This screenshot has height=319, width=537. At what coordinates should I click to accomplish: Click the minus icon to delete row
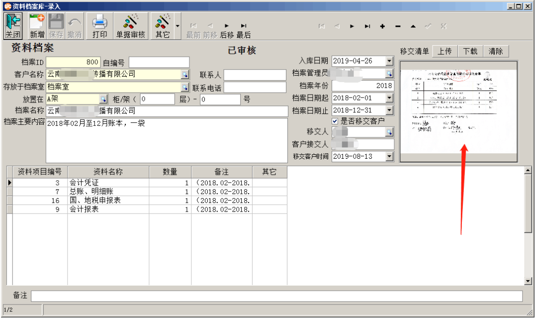(x=398, y=26)
